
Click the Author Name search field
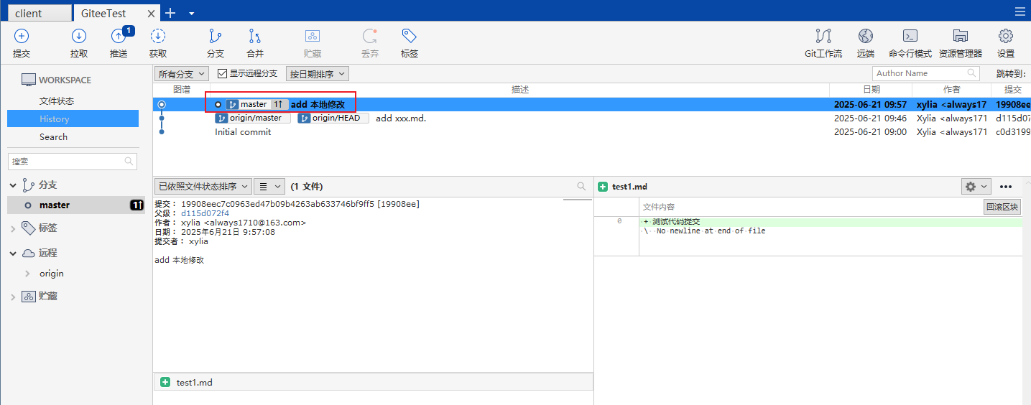click(x=920, y=73)
